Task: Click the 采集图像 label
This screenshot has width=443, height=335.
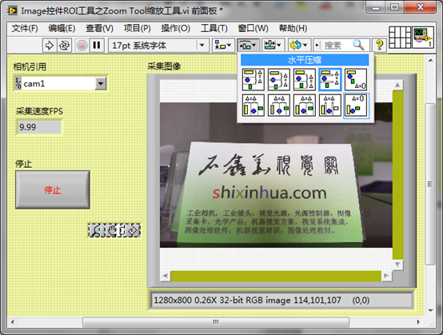Action: coord(164,66)
